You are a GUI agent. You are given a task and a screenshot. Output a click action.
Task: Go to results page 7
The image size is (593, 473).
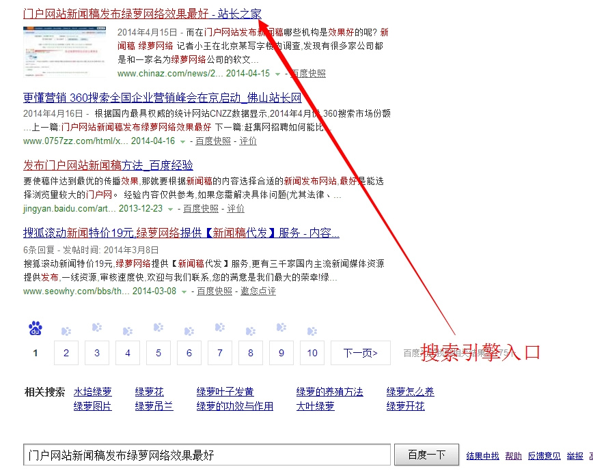point(220,353)
